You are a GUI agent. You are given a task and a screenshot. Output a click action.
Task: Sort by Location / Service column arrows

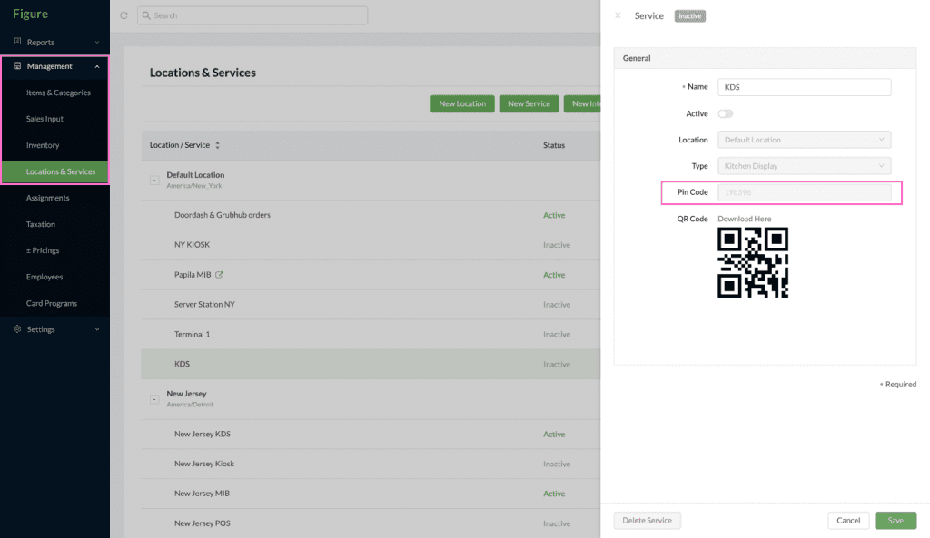[x=218, y=145]
